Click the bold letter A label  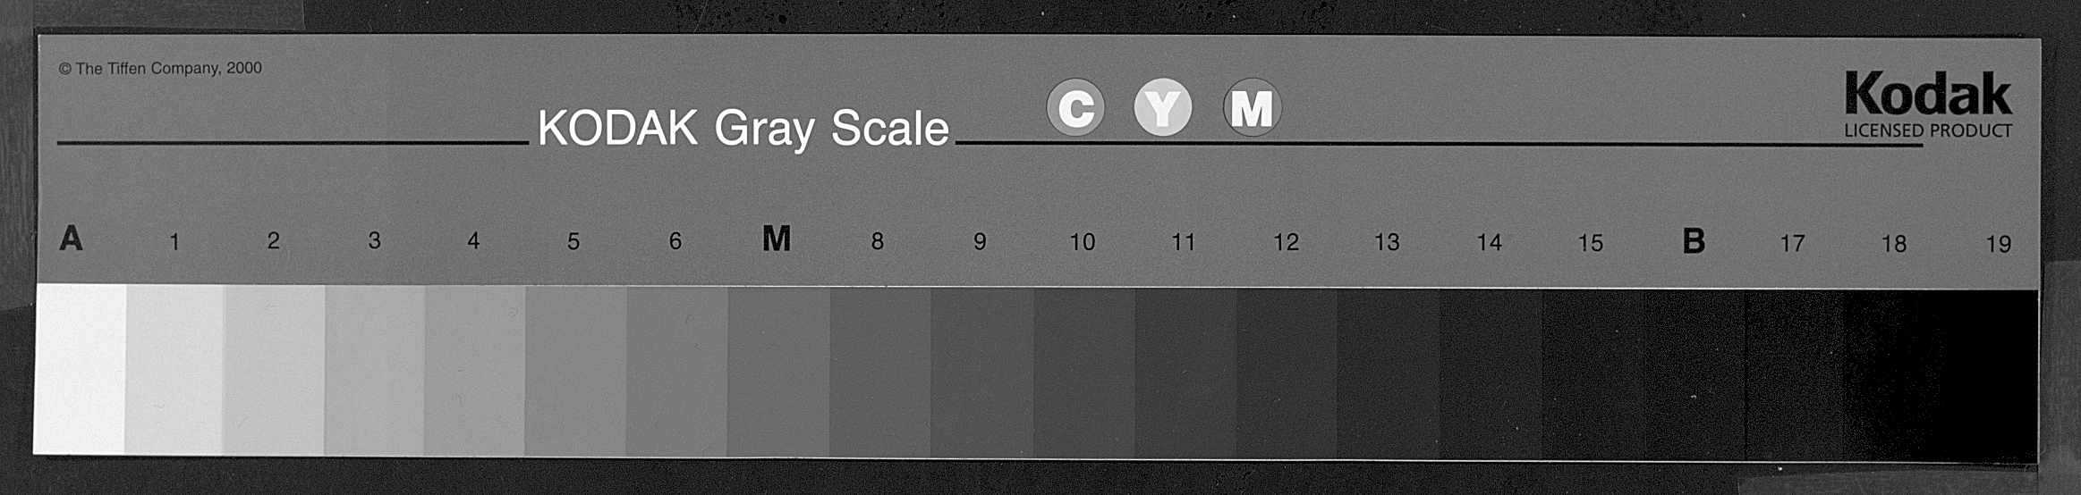pyautogui.click(x=71, y=239)
